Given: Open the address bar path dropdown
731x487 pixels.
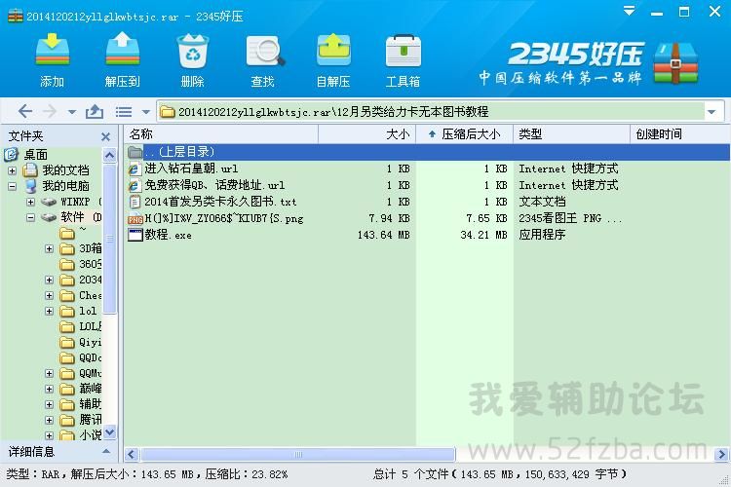Looking at the screenshot, I should point(712,112).
